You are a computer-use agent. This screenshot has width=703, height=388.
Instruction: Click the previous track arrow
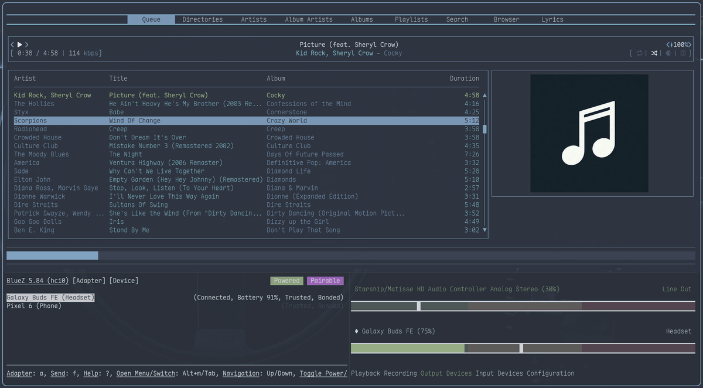[x=12, y=45]
